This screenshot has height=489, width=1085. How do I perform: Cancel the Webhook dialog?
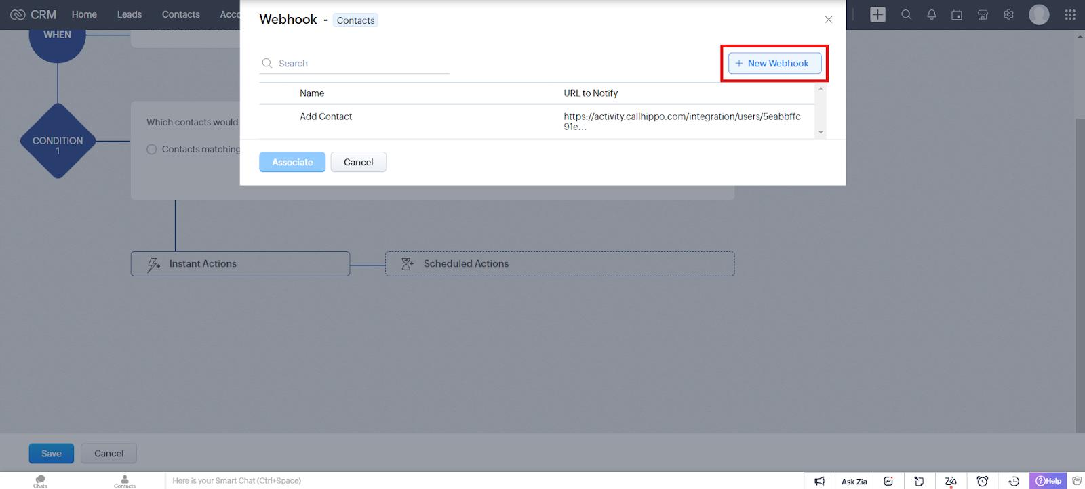click(358, 162)
